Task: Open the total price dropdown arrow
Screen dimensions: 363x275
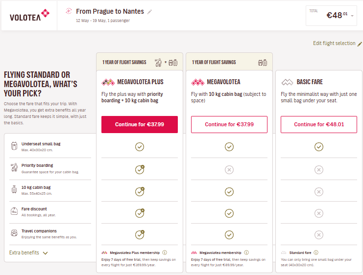Action: (x=352, y=16)
